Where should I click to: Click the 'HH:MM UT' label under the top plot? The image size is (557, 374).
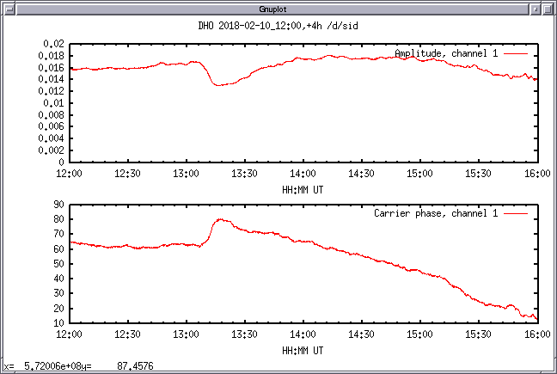tap(303, 190)
